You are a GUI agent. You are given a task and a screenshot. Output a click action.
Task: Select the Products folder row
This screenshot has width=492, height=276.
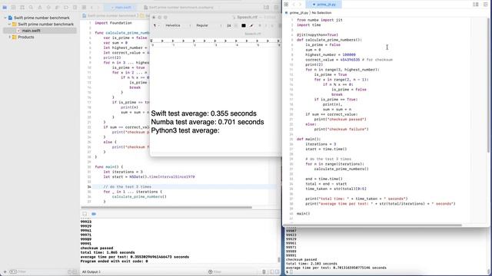(39, 37)
